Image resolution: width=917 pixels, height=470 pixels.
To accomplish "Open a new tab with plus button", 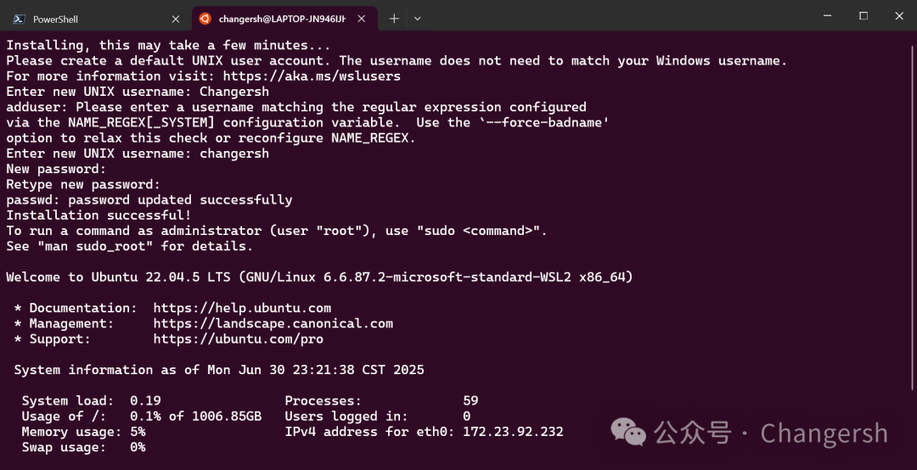I will pos(394,18).
